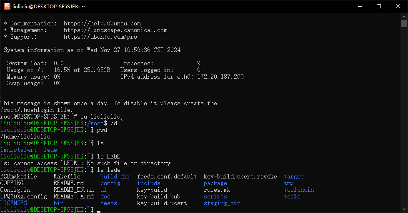Click the feeds.conf.default file name
This screenshot has width=408, height=213.
click(167, 176)
